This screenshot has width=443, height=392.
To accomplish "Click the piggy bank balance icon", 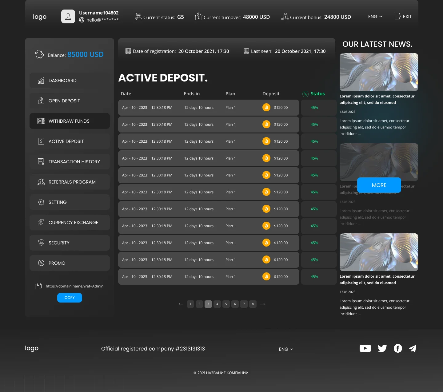I will 39,54.
